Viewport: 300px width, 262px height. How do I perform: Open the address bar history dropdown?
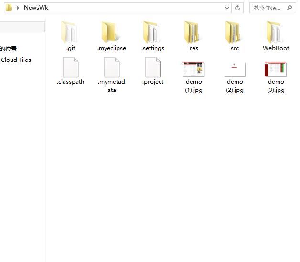(x=227, y=8)
